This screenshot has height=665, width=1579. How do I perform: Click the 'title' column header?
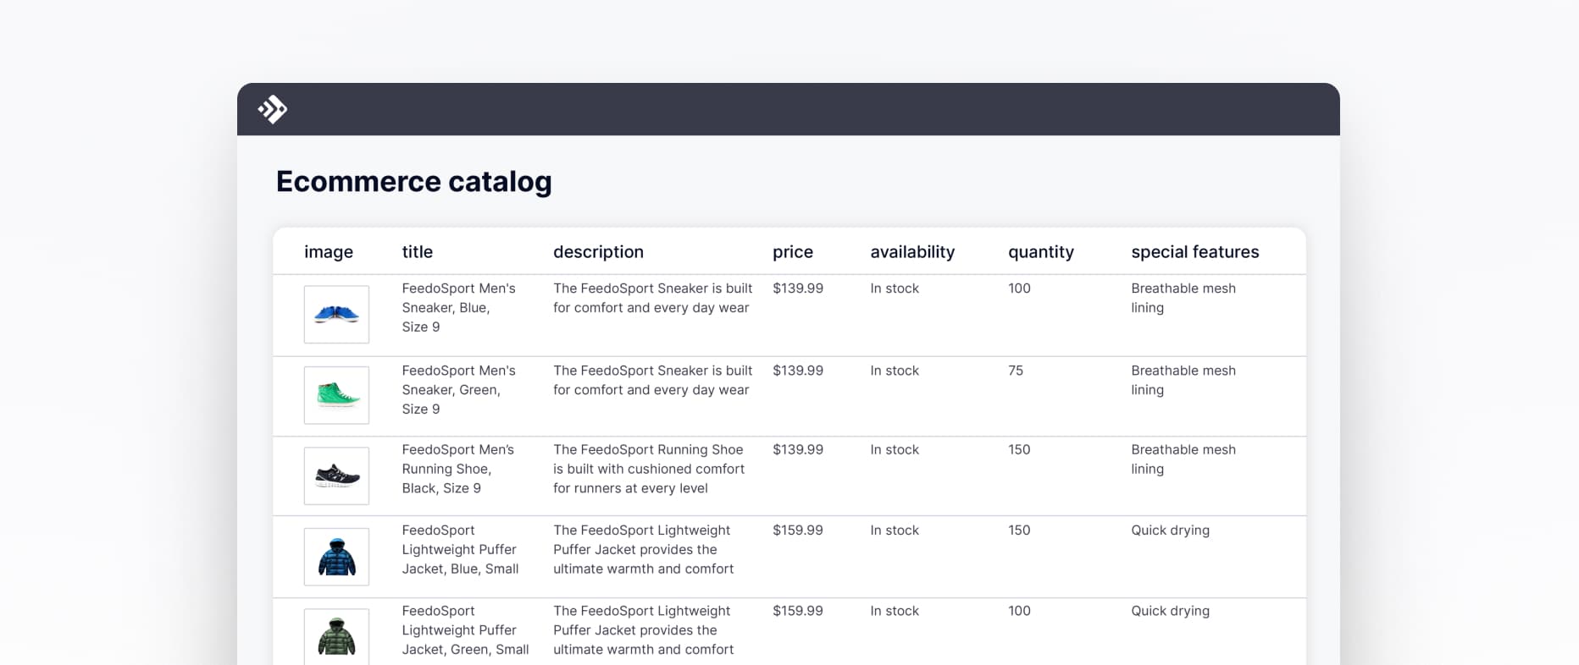pyautogui.click(x=417, y=252)
